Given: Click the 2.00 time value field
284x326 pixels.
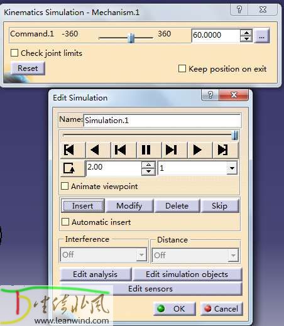Looking at the screenshot, I should click(x=114, y=168).
